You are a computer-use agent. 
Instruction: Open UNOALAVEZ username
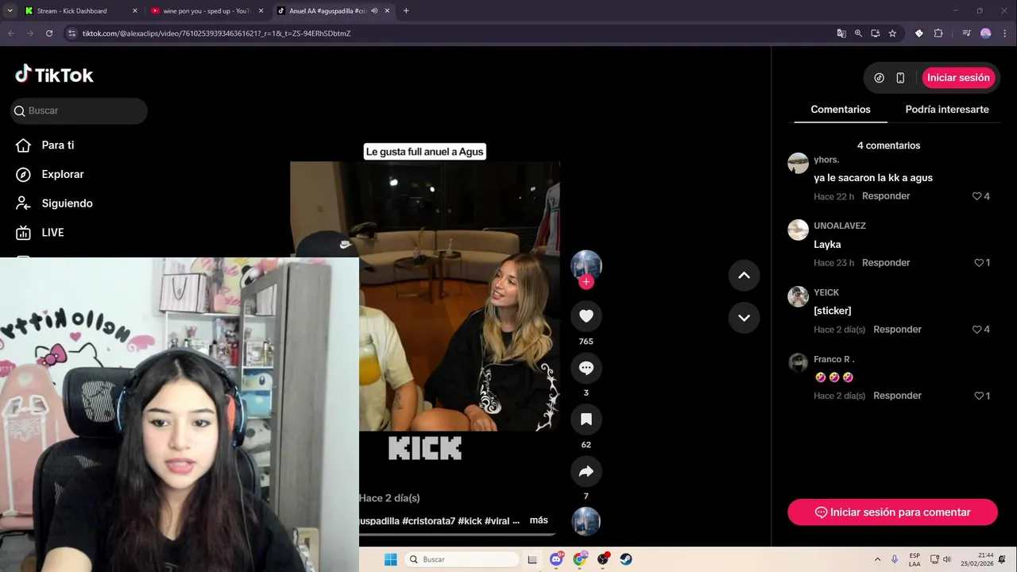point(839,226)
